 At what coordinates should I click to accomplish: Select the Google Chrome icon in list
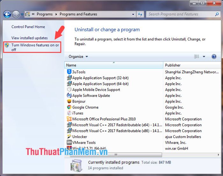pyautogui.click(x=69, y=107)
